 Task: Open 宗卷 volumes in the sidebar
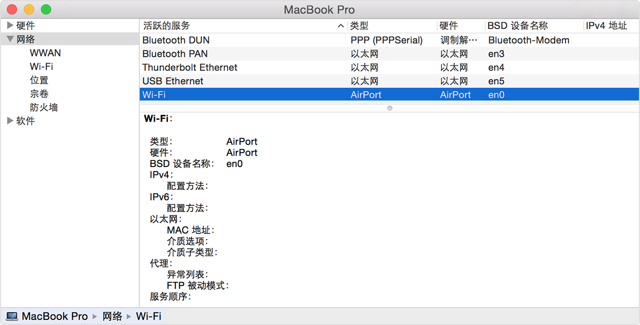coord(39,93)
